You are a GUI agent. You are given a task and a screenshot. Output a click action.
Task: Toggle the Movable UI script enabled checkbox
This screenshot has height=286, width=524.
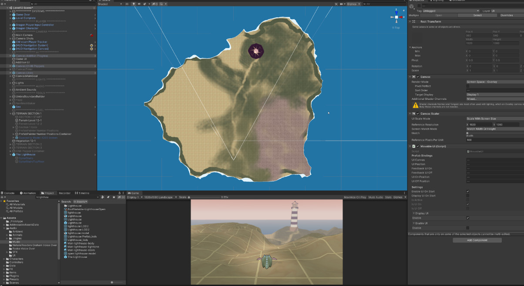(418, 146)
